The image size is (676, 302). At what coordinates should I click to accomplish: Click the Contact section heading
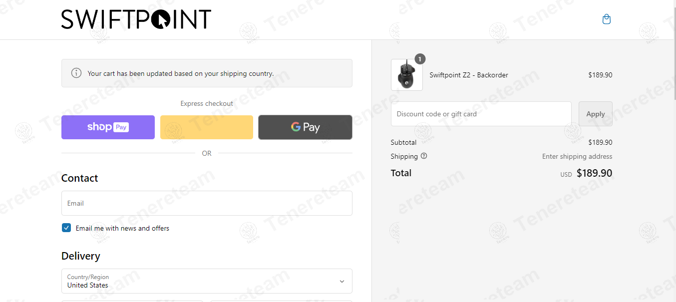click(x=80, y=178)
